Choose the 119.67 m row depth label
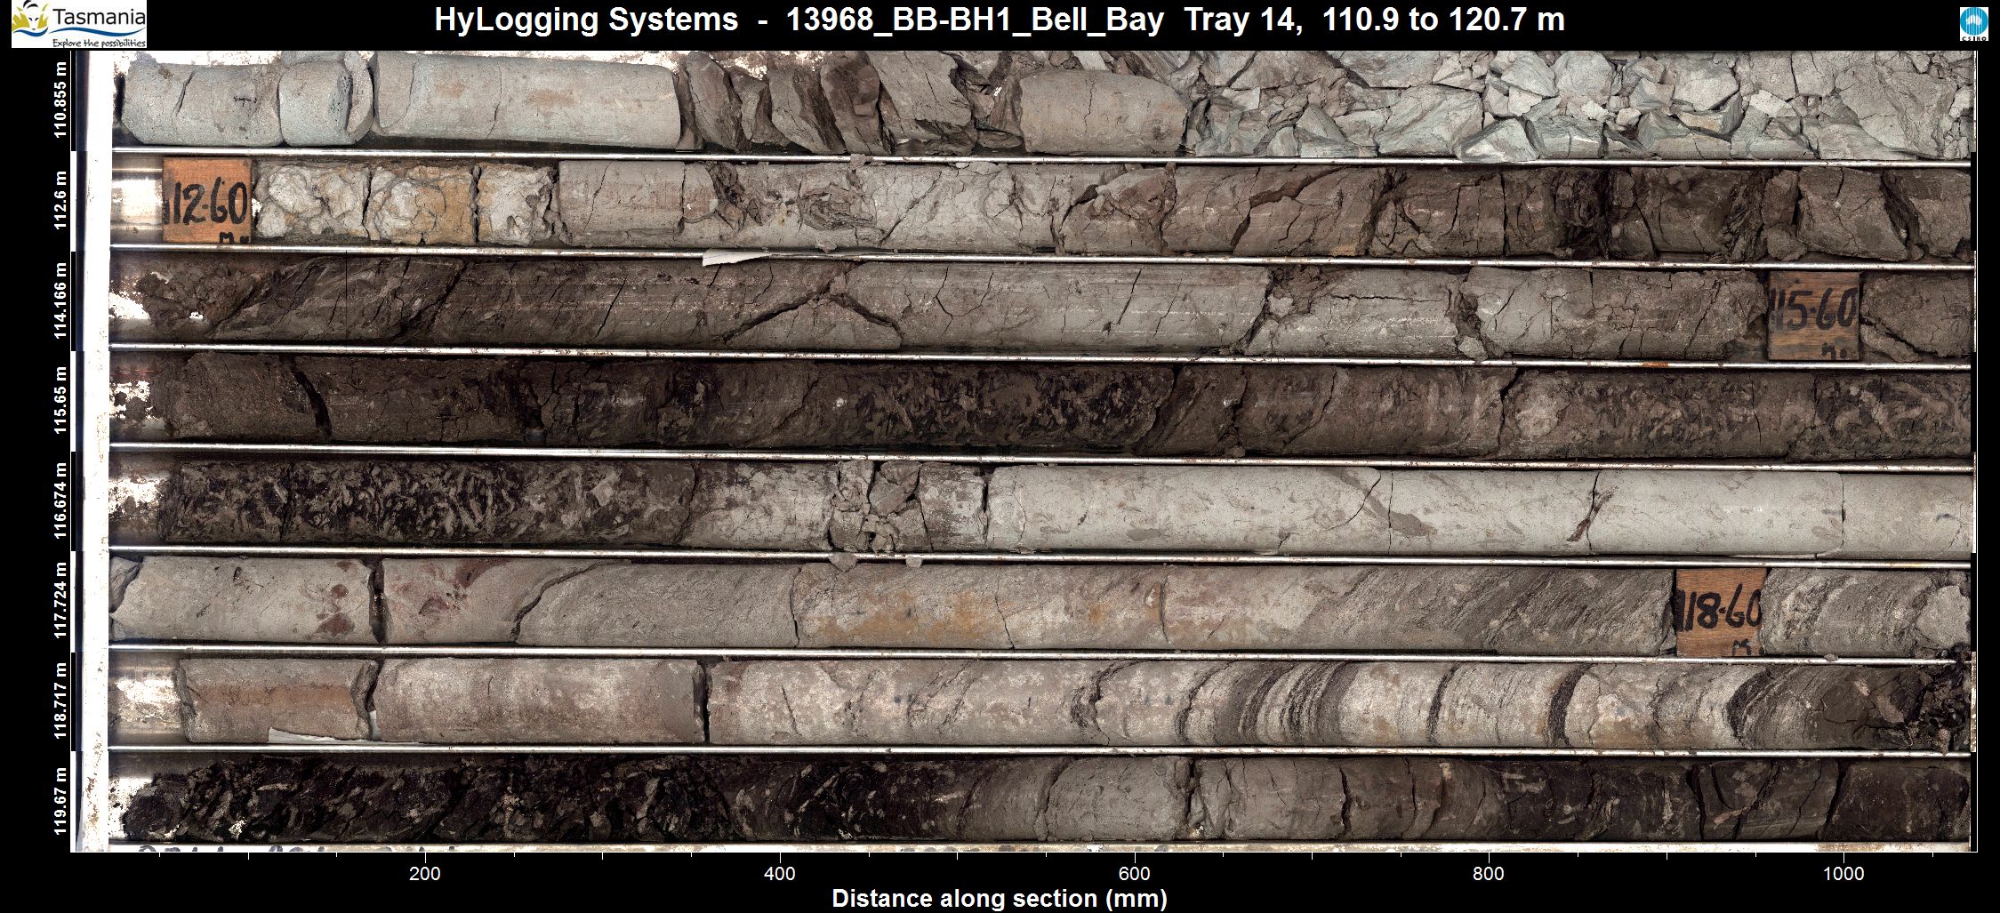The height and width of the screenshot is (913, 2000). 60,801
